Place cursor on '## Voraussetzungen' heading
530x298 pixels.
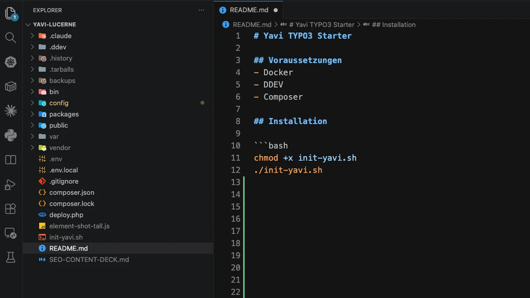coord(298,60)
